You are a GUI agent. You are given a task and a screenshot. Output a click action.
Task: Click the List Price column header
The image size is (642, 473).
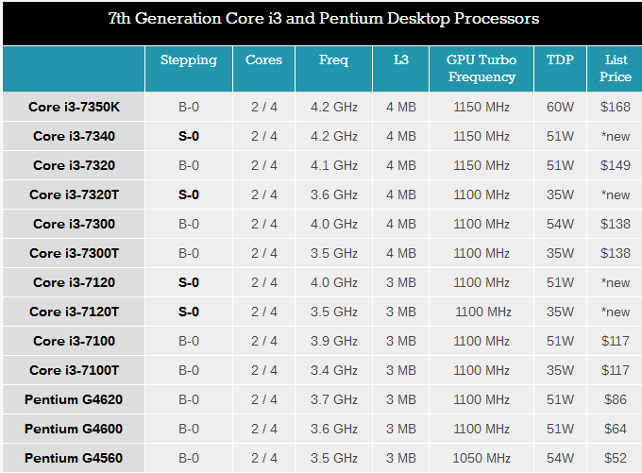tap(616, 68)
